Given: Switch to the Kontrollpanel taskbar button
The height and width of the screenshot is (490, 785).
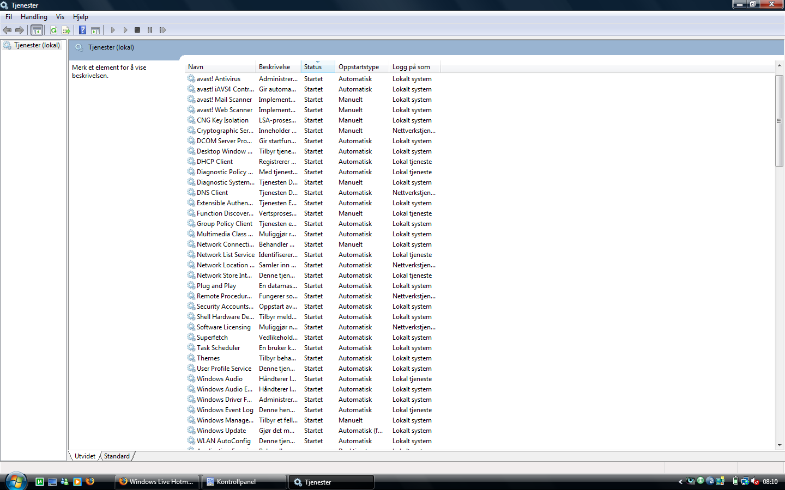Looking at the screenshot, I should 244,482.
